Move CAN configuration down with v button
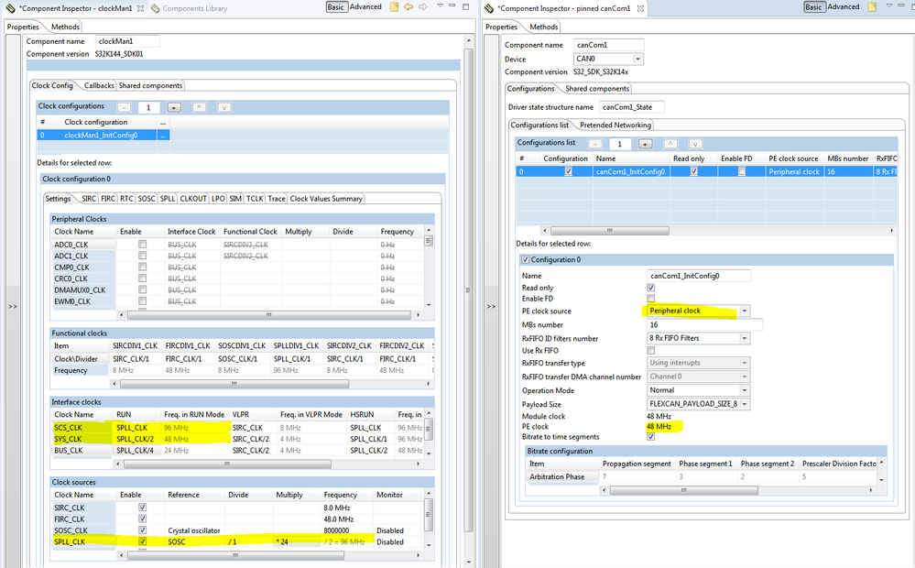Image resolution: width=915 pixels, height=568 pixels. [x=695, y=144]
